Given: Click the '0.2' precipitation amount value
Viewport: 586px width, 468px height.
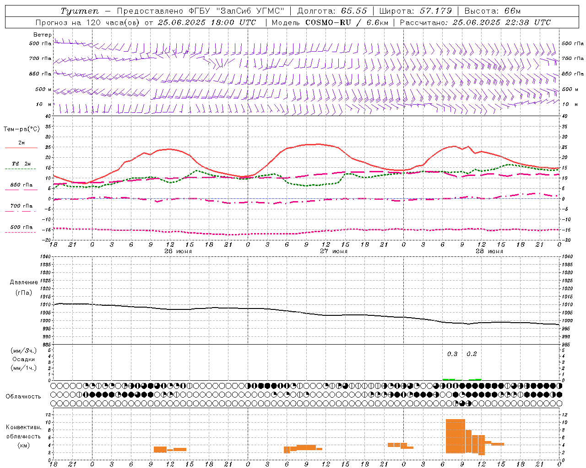Looking at the screenshot, I should point(472,354).
